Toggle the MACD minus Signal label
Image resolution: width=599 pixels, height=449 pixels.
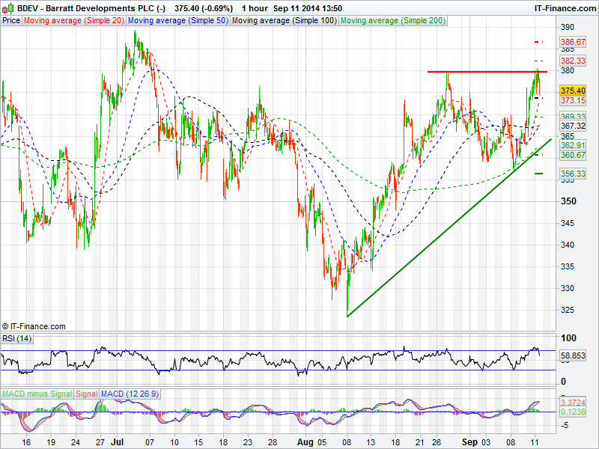click(x=36, y=393)
